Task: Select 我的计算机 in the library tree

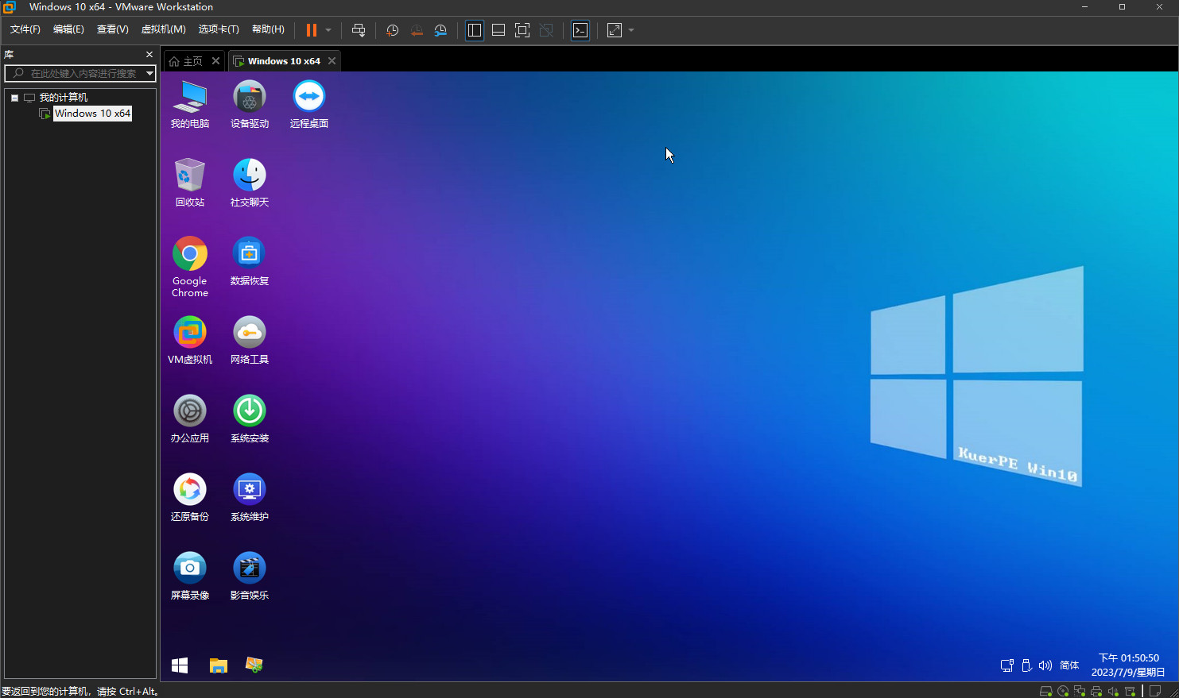Action: [x=64, y=98]
